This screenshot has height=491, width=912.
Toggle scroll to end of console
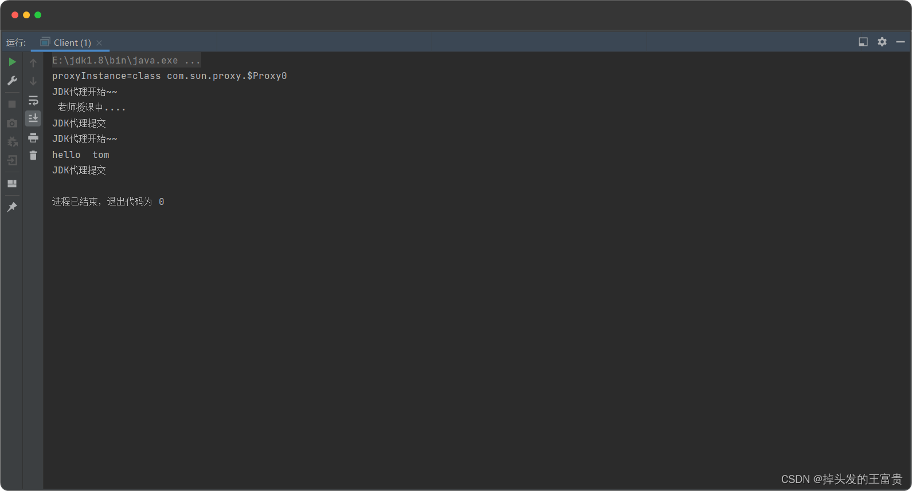(33, 118)
